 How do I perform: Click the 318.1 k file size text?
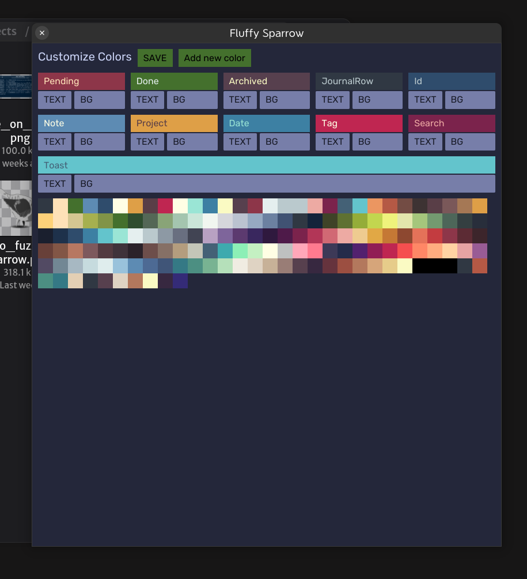[17, 273]
